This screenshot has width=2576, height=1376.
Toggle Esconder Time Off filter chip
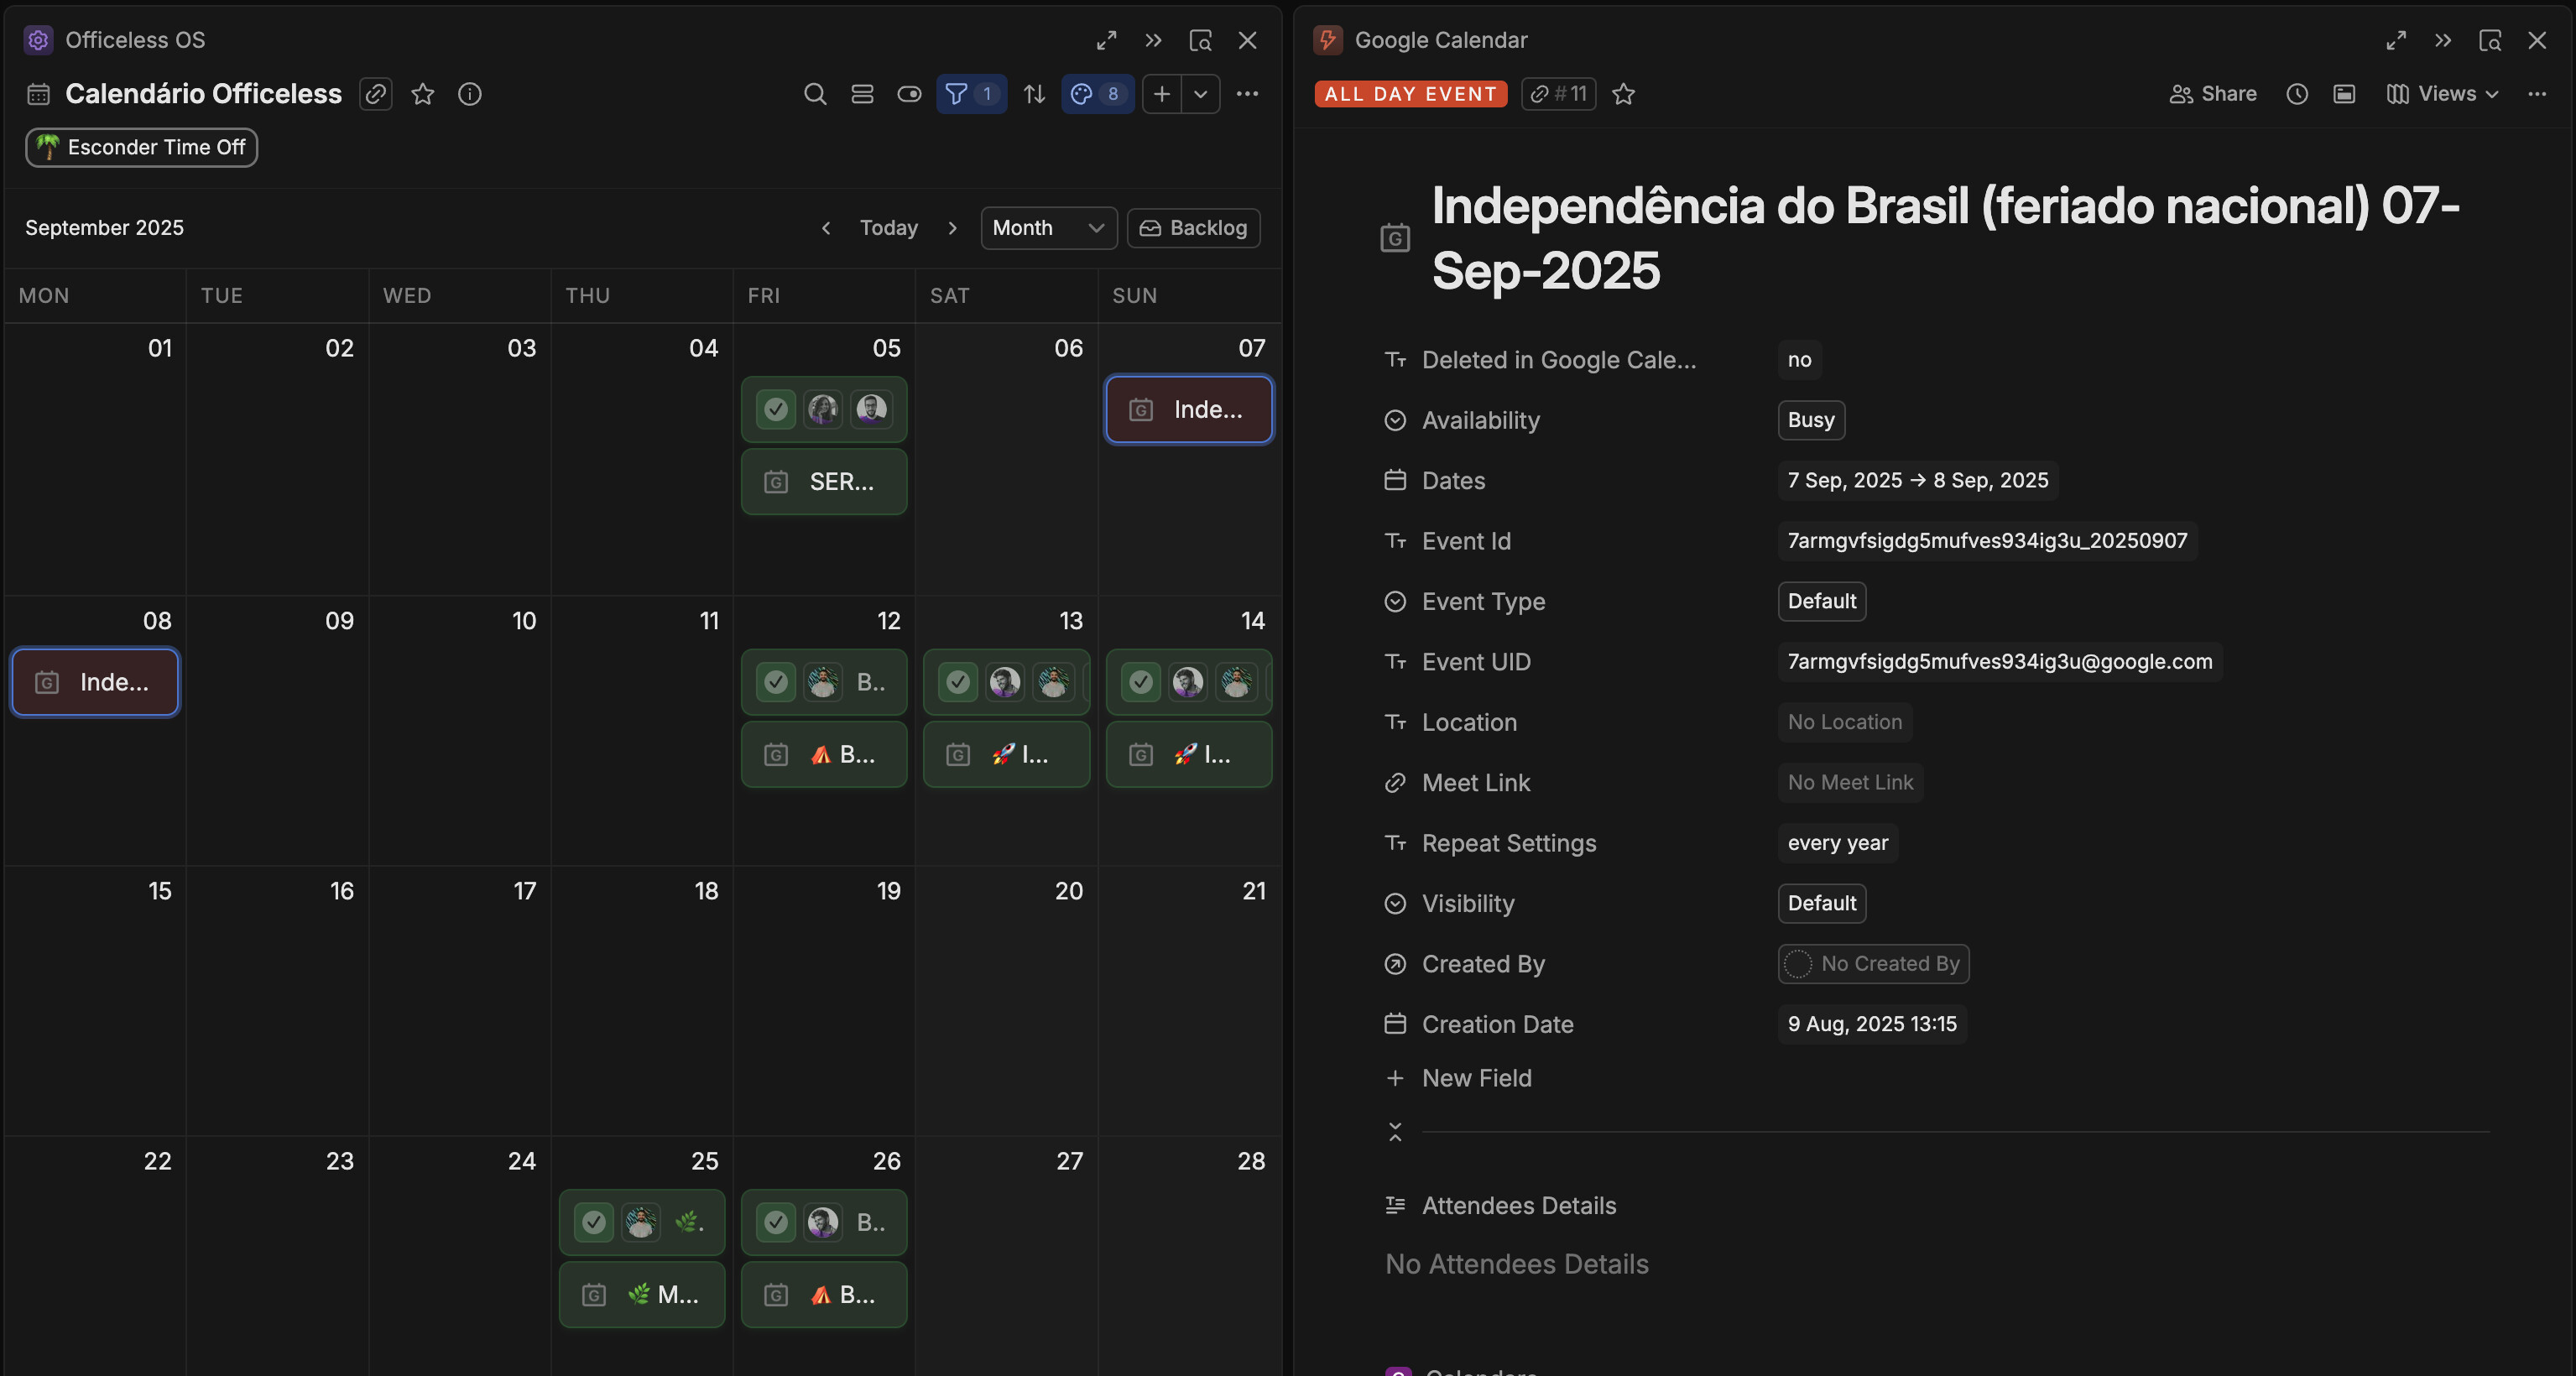[142, 147]
